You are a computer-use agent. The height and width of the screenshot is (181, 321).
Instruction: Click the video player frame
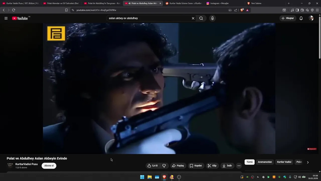pyautogui.click(x=159, y=88)
